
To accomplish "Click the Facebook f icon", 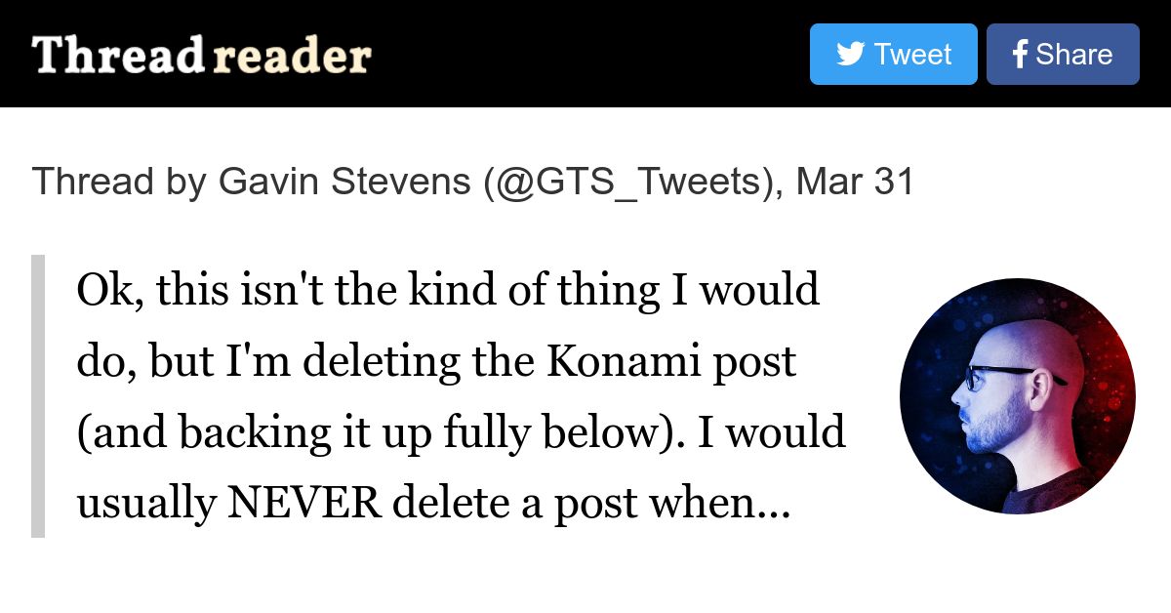I will (x=1020, y=55).
